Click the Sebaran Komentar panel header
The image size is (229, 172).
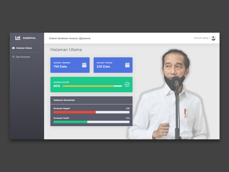tap(91, 100)
